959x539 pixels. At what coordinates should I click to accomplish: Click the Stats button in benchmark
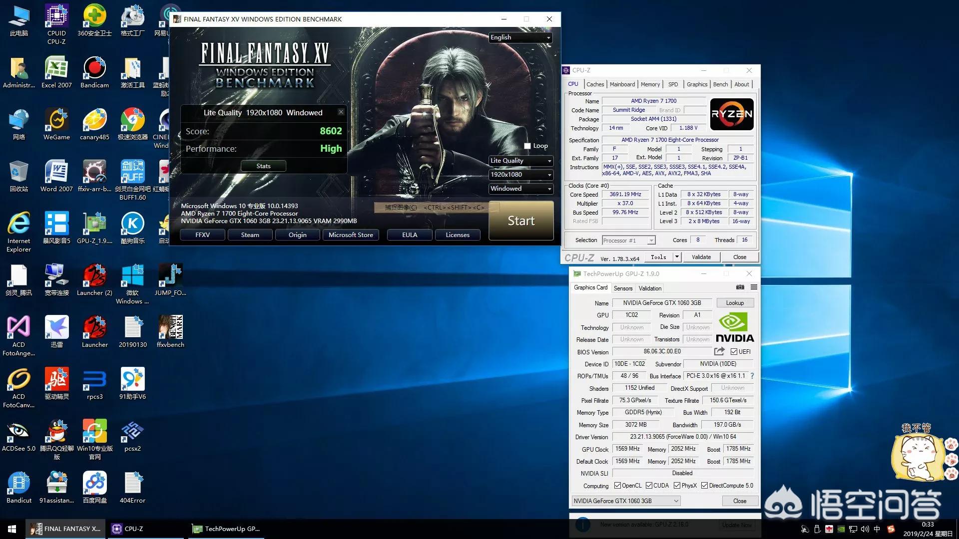pos(263,166)
